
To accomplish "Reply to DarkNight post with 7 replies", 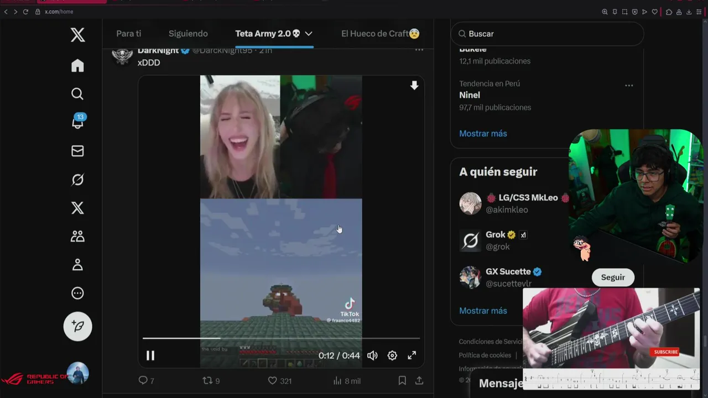I will (x=146, y=380).
